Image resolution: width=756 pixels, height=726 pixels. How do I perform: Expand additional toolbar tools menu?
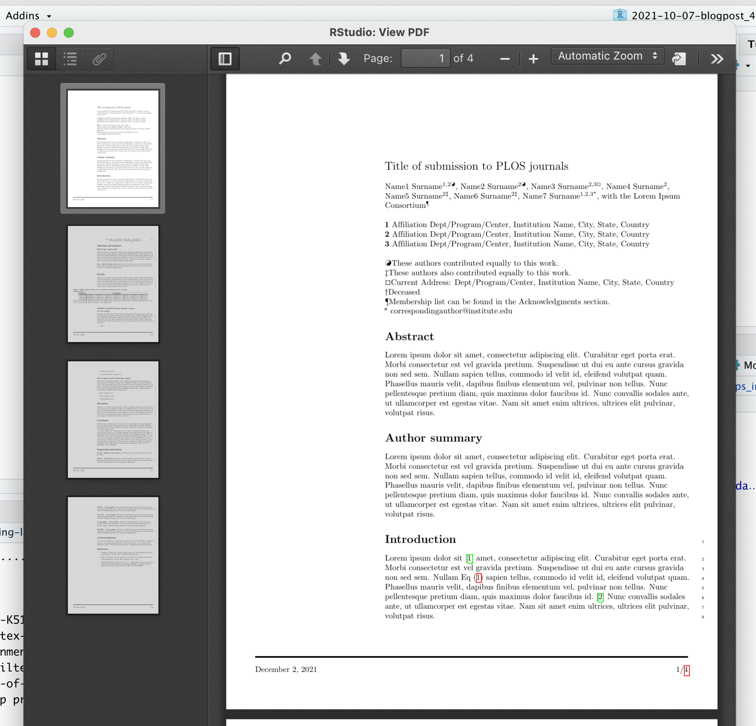(x=717, y=58)
